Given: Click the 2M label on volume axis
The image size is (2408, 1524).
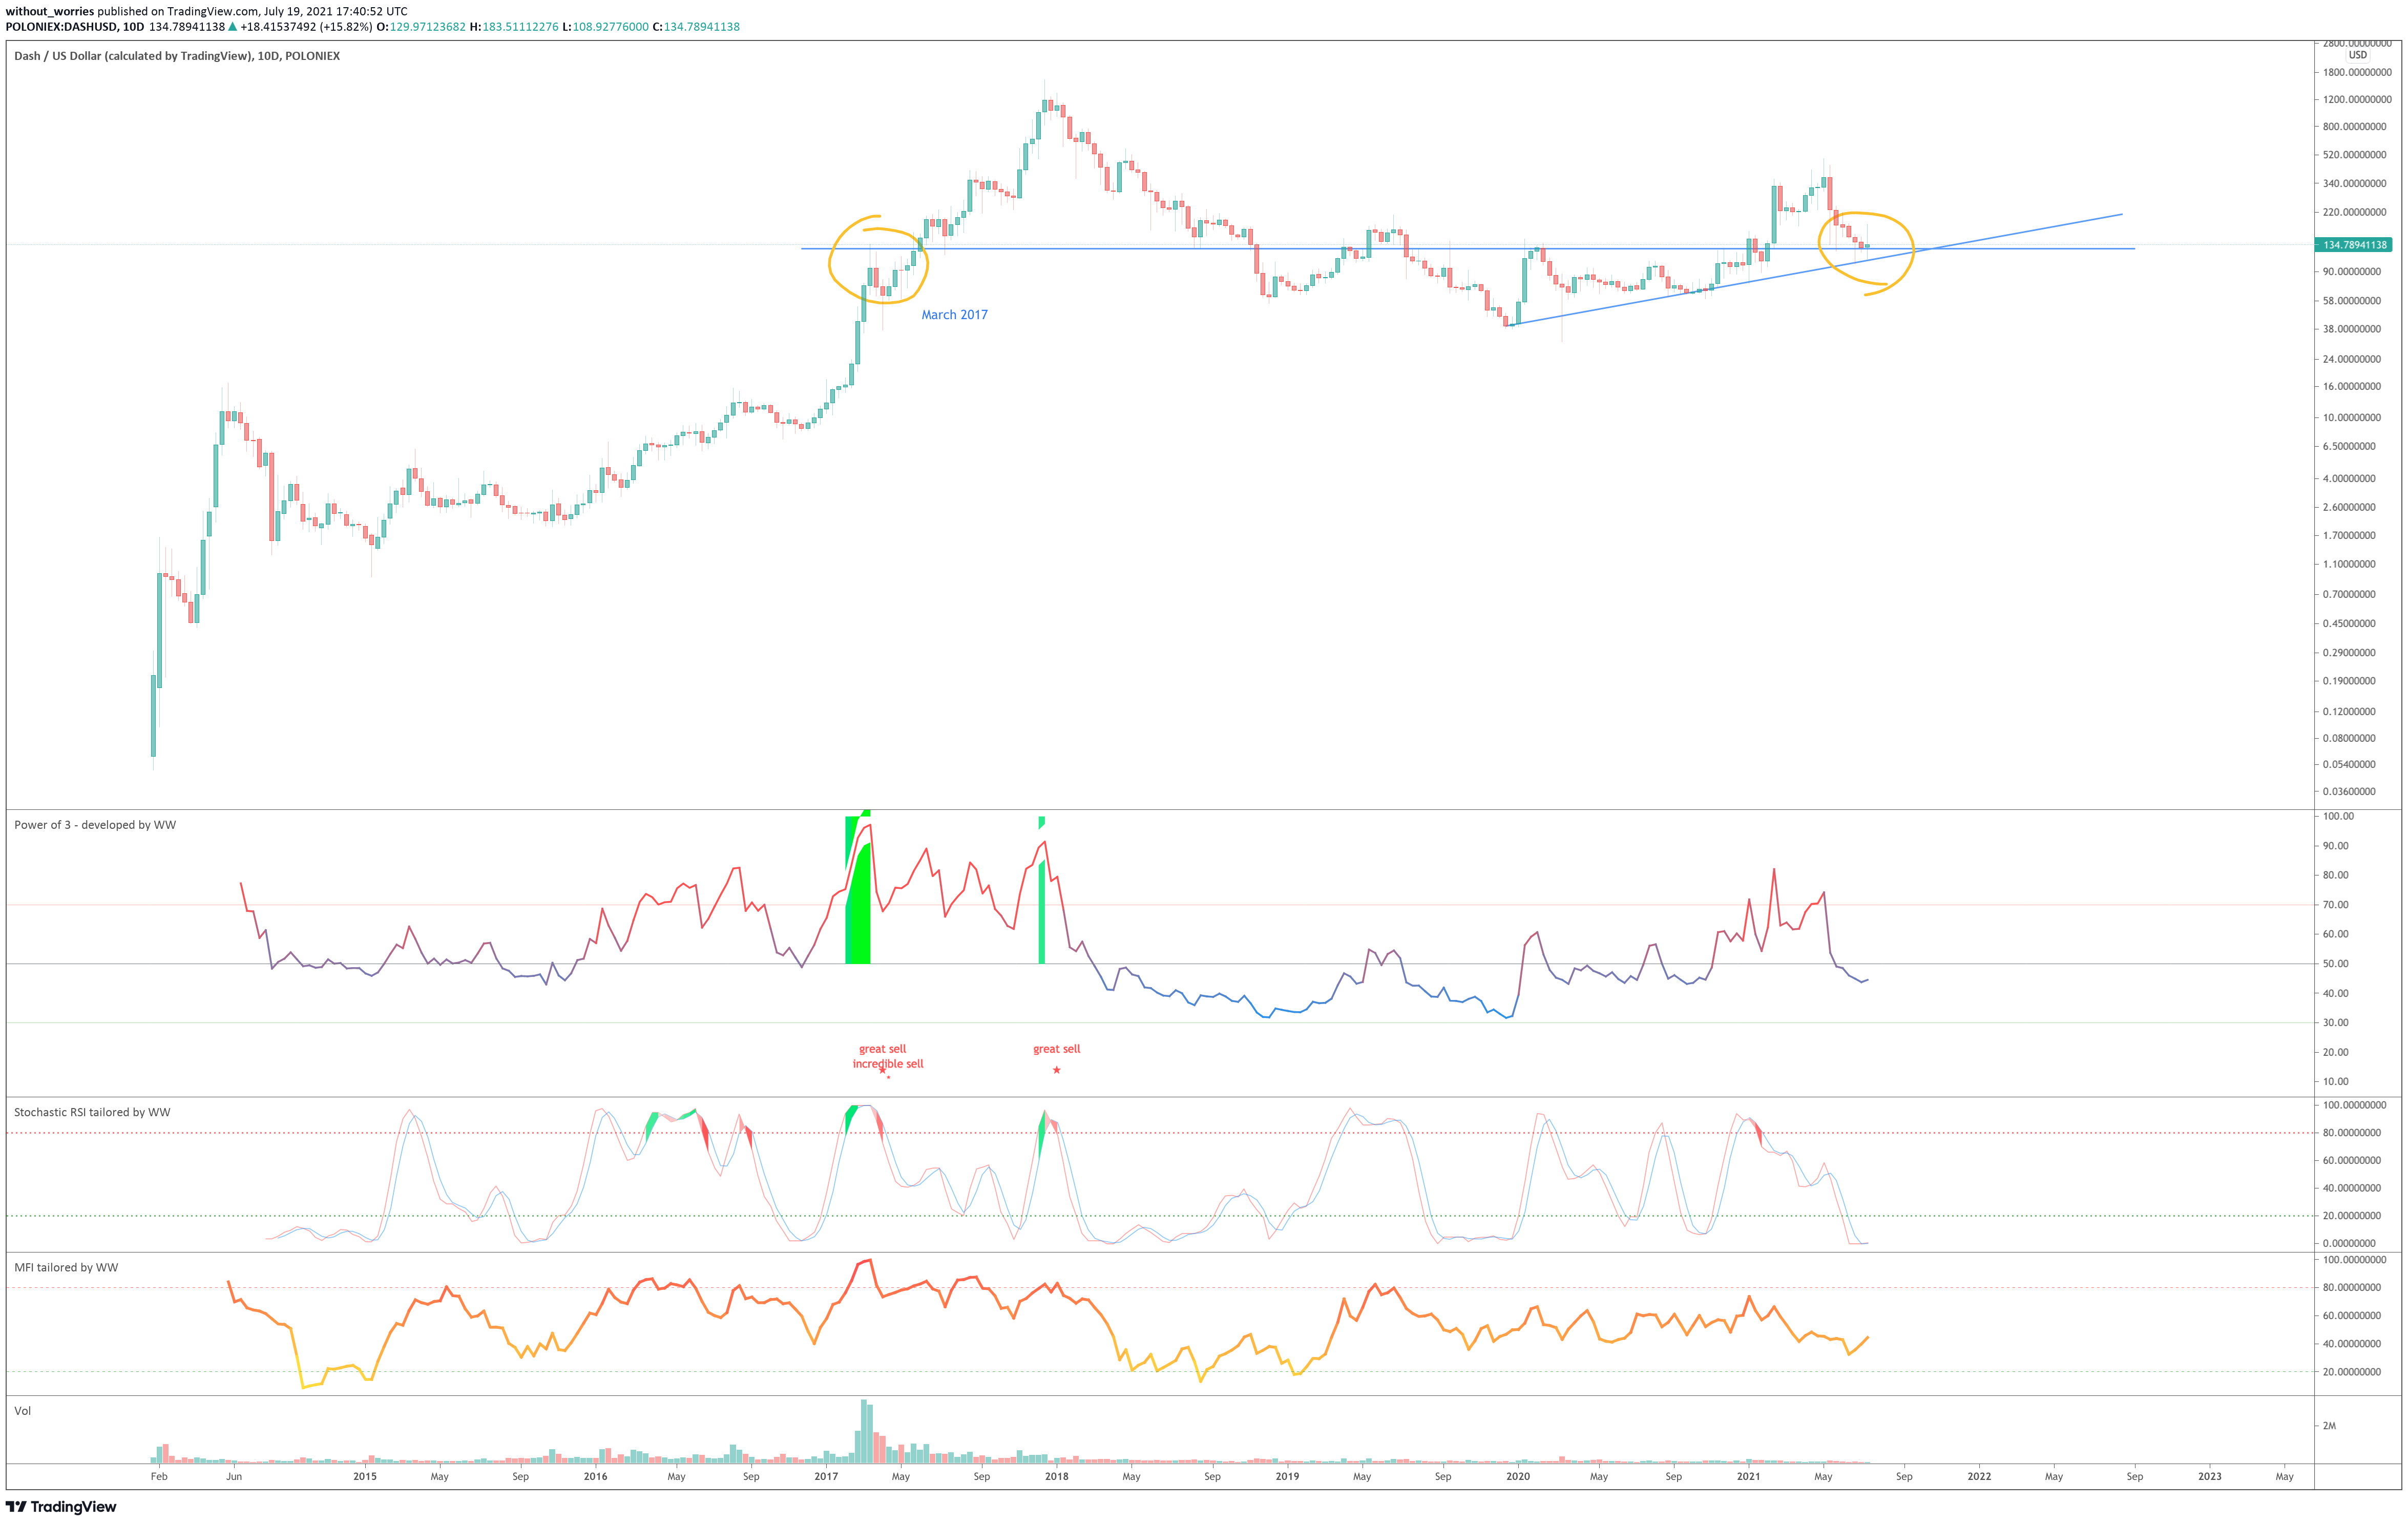Looking at the screenshot, I should 2329,1426.
